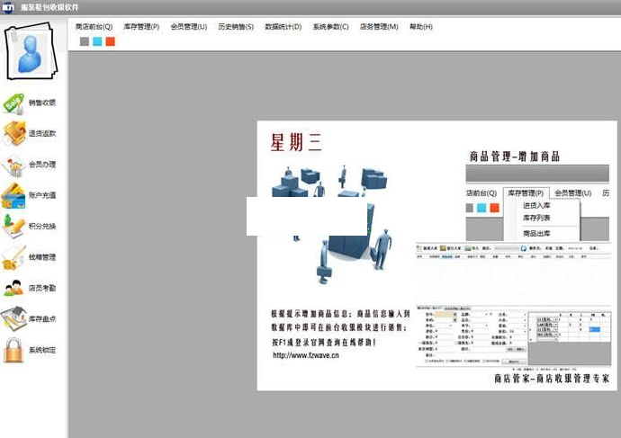This screenshot has height=438, width=621.
Task: Select the orange-red color swatch under menu bar
Action: pyautogui.click(x=110, y=41)
